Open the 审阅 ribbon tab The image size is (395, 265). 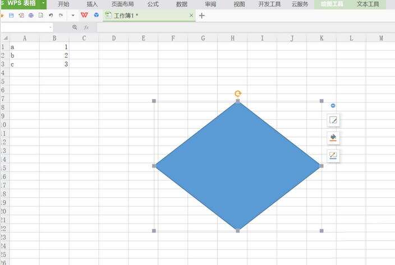(x=210, y=4)
